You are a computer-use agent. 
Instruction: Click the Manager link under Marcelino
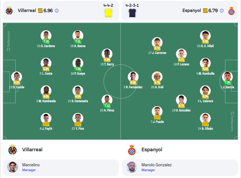29,170
